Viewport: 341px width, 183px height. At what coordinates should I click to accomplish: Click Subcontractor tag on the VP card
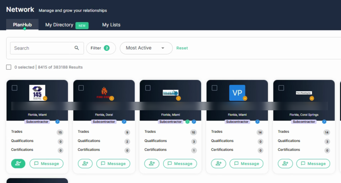tap(237, 122)
